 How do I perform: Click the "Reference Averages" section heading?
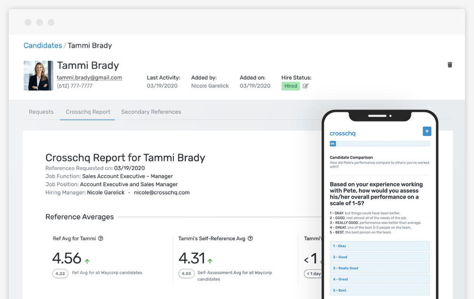coord(80,217)
